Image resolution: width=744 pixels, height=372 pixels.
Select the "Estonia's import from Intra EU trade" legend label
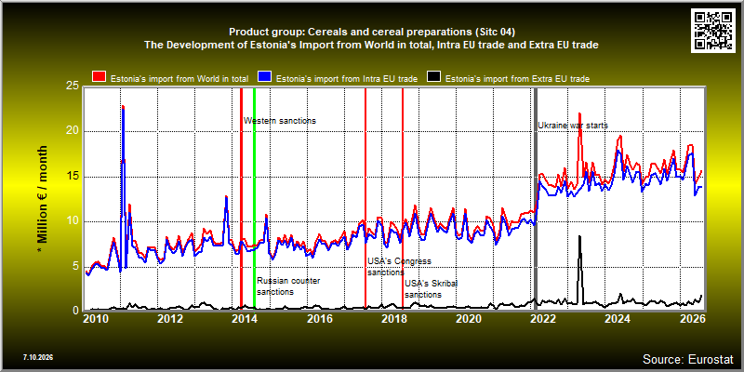click(346, 79)
